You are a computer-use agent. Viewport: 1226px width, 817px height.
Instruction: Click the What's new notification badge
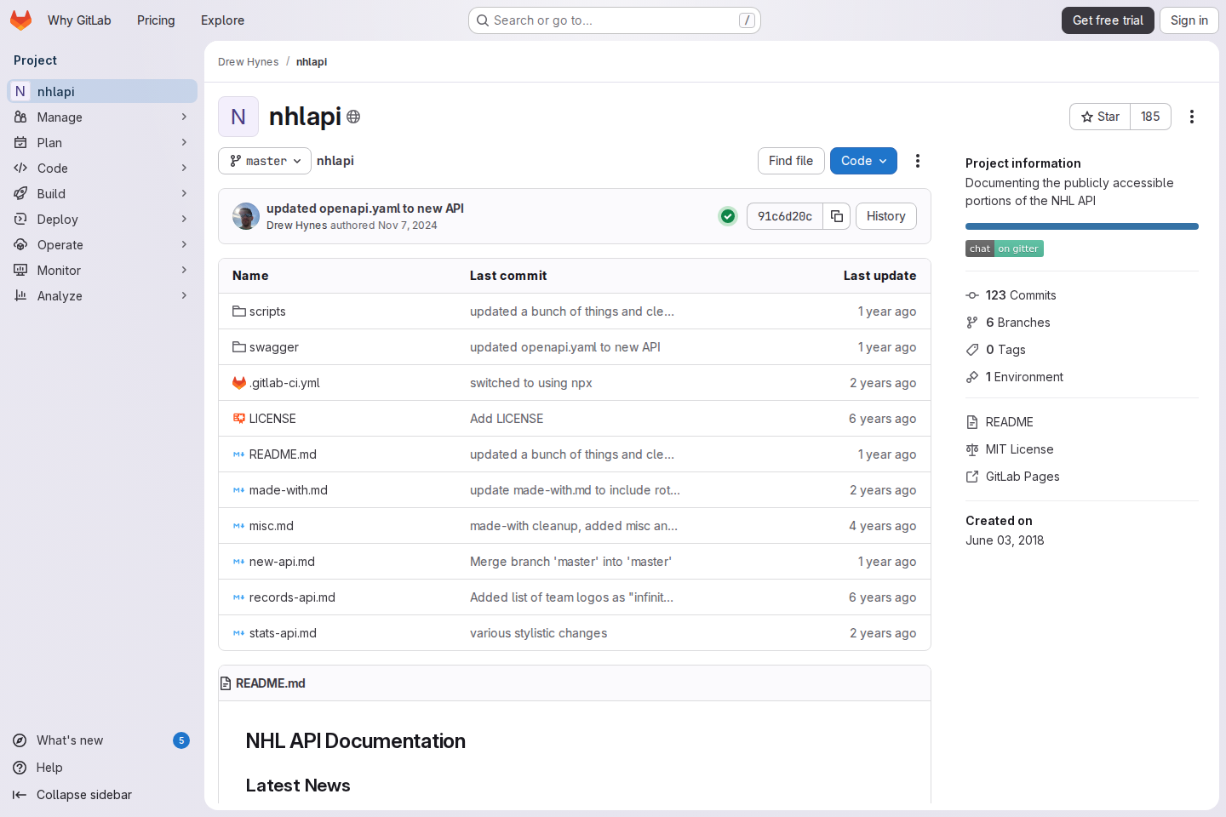click(x=181, y=740)
